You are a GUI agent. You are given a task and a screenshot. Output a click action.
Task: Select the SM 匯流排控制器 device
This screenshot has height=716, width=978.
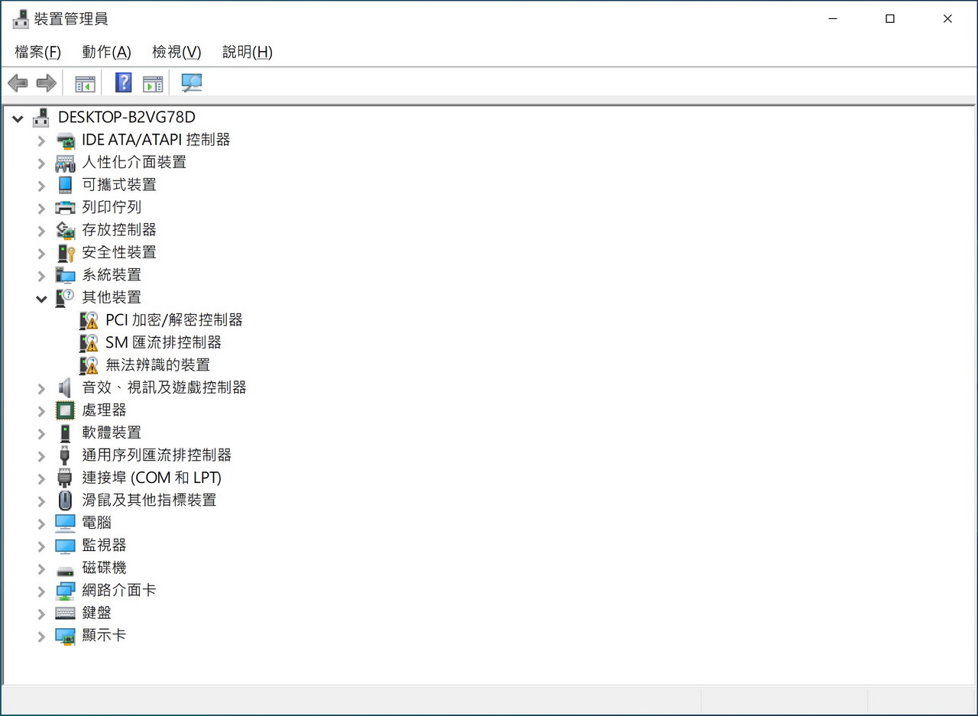click(164, 342)
